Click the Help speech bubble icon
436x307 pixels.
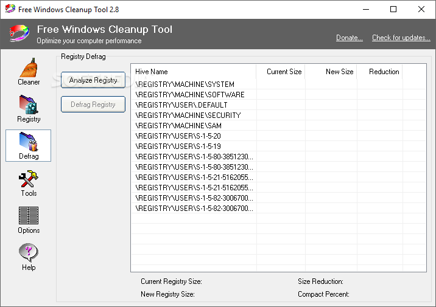click(x=29, y=257)
